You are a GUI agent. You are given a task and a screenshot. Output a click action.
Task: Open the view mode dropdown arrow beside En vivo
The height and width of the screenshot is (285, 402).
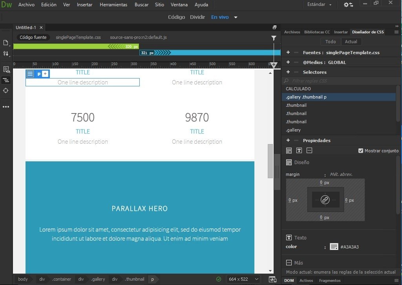[236, 17]
